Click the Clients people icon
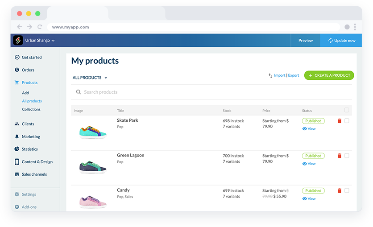The image size is (373, 227). [x=17, y=124]
